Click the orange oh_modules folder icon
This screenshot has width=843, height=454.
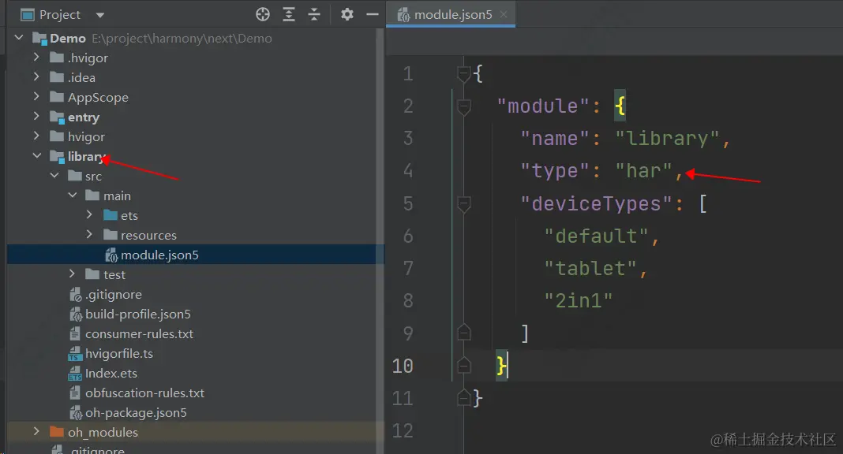tap(57, 431)
